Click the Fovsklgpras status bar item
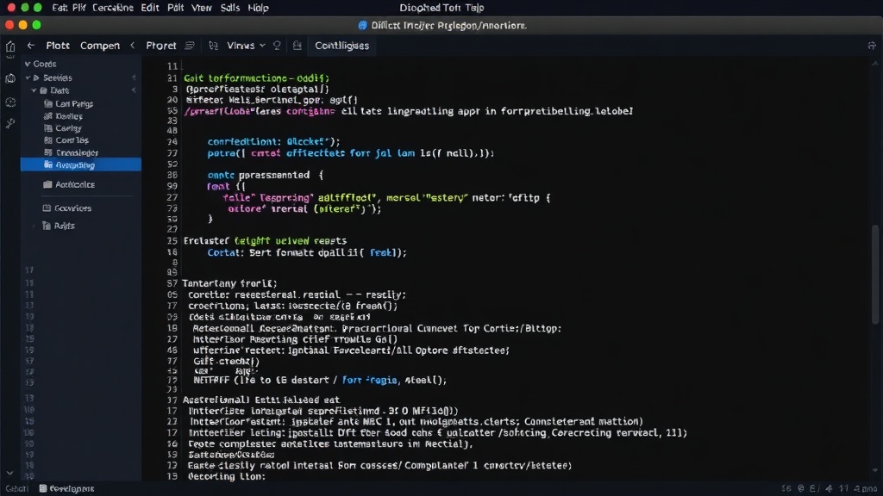 coord(72,488)
